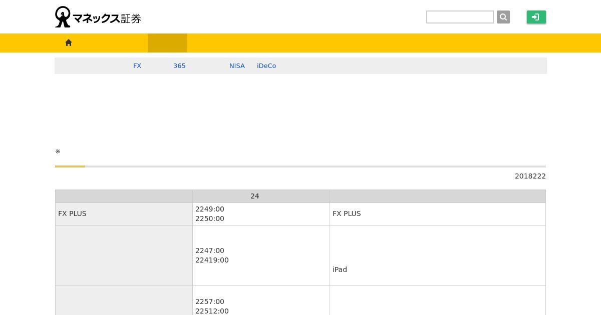Click the search magnifier button

[x=503, y=17]
